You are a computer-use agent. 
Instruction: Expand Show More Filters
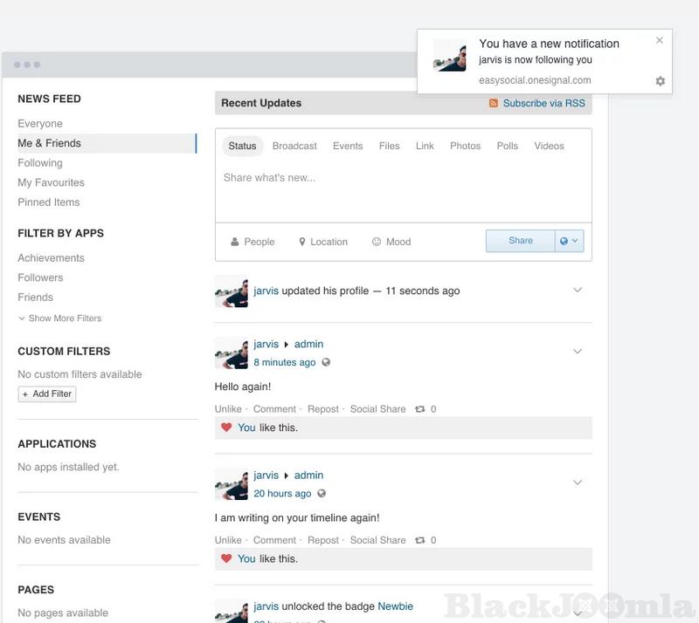[x=59, y=318]
